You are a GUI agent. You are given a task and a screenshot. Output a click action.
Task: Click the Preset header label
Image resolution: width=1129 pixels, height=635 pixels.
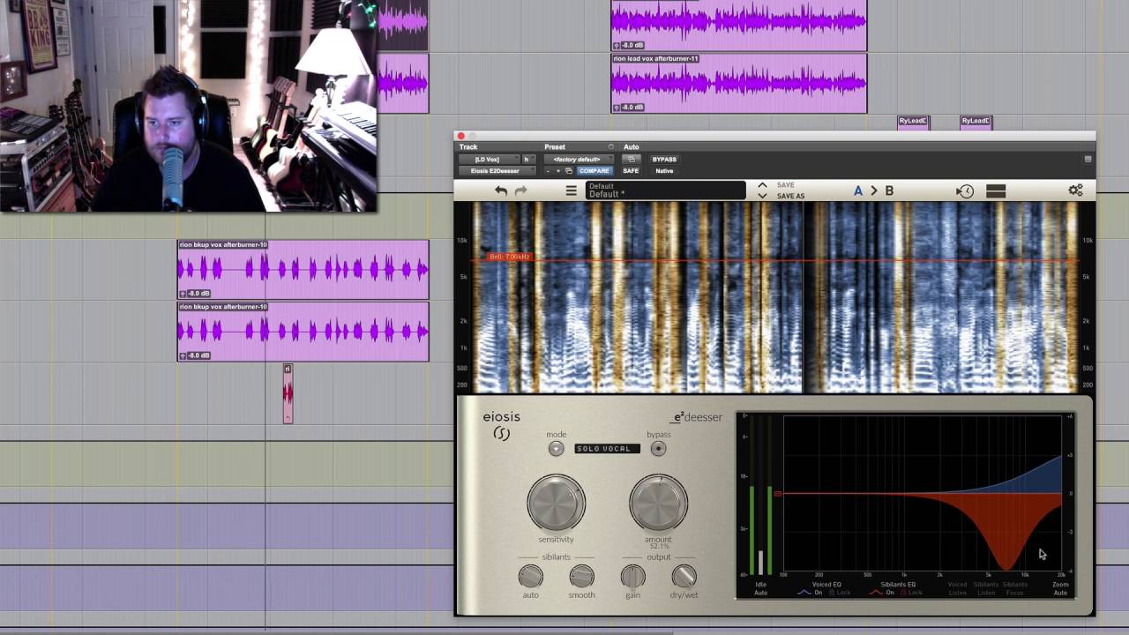click(x=555, y=147)
